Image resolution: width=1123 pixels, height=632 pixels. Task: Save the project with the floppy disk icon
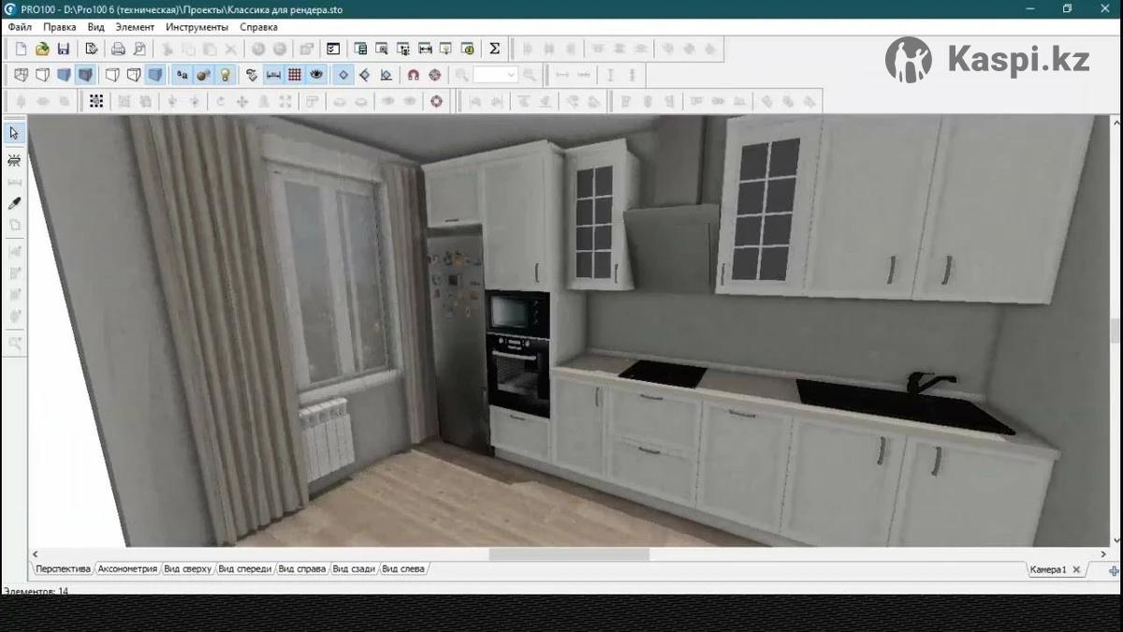coord(64,49)
